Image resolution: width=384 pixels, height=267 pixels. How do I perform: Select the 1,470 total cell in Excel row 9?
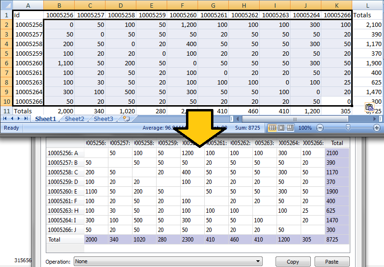click(x=368, y=92)
